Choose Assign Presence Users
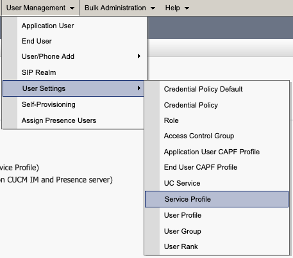Screen dimensions: 293x258 [x=73, y=120]
